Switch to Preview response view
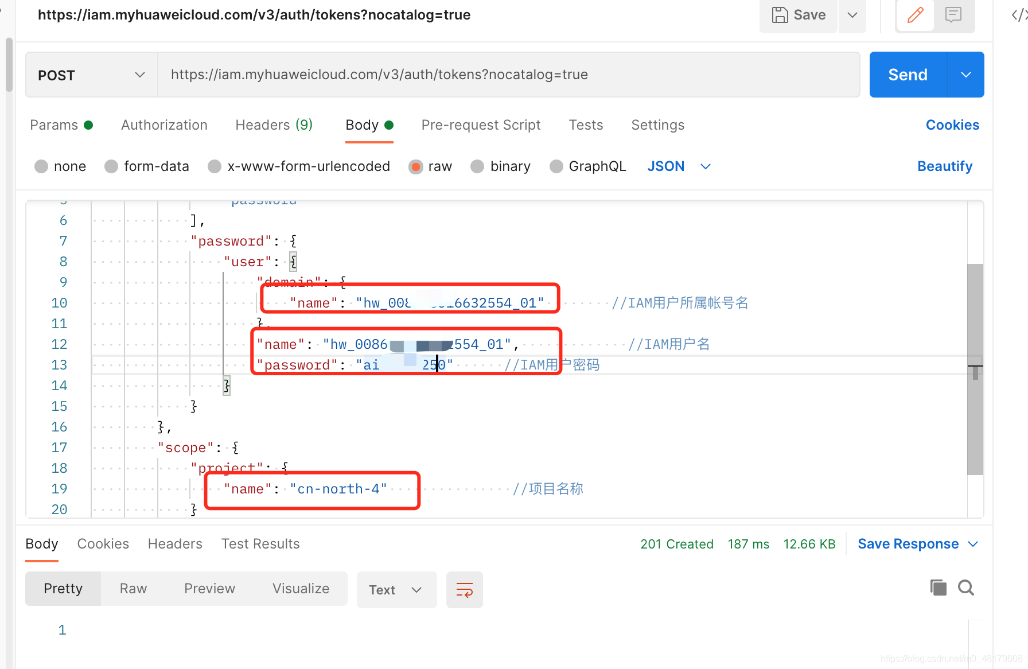Image resolution: width=1028 pixels, height=669 pixels. (x=209, y=589)
